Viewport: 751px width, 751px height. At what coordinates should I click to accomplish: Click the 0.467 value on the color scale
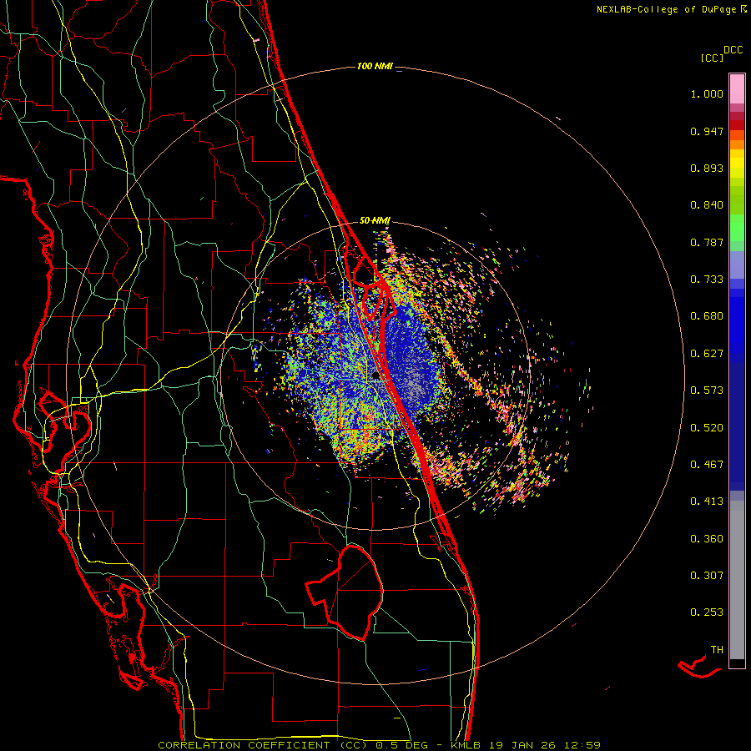tap(707, 465)
